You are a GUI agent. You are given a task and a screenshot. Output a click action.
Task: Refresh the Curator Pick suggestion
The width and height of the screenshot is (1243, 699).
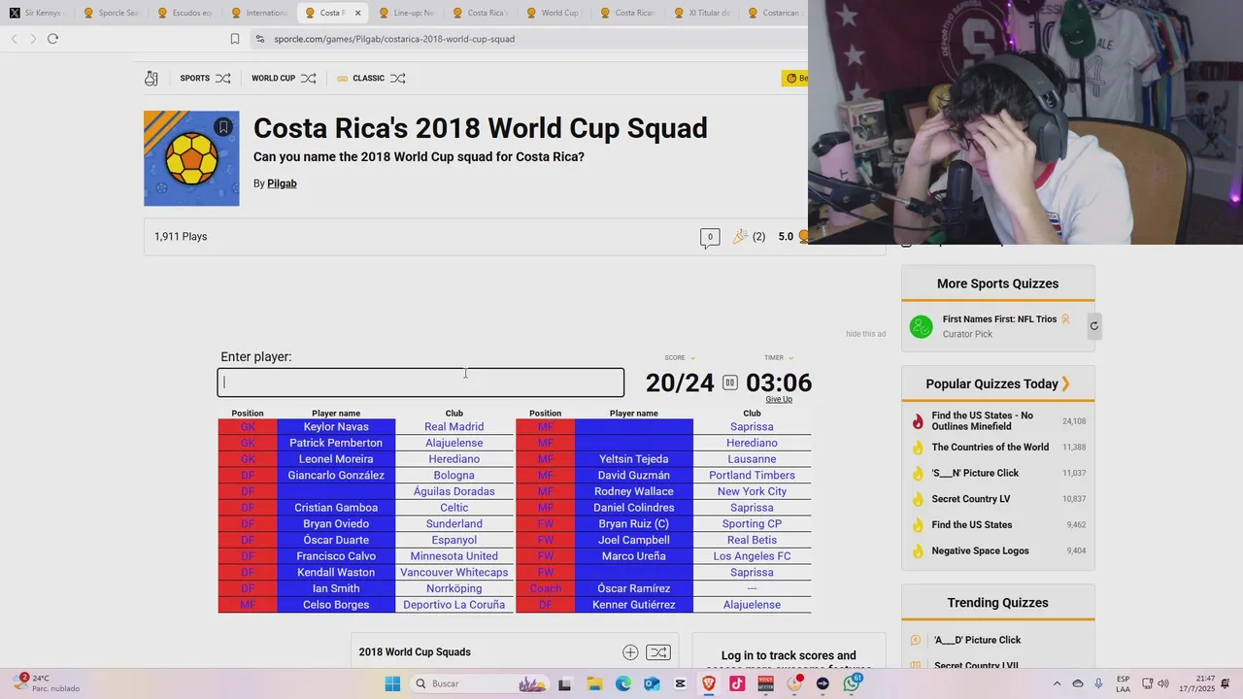(1093, 326)
